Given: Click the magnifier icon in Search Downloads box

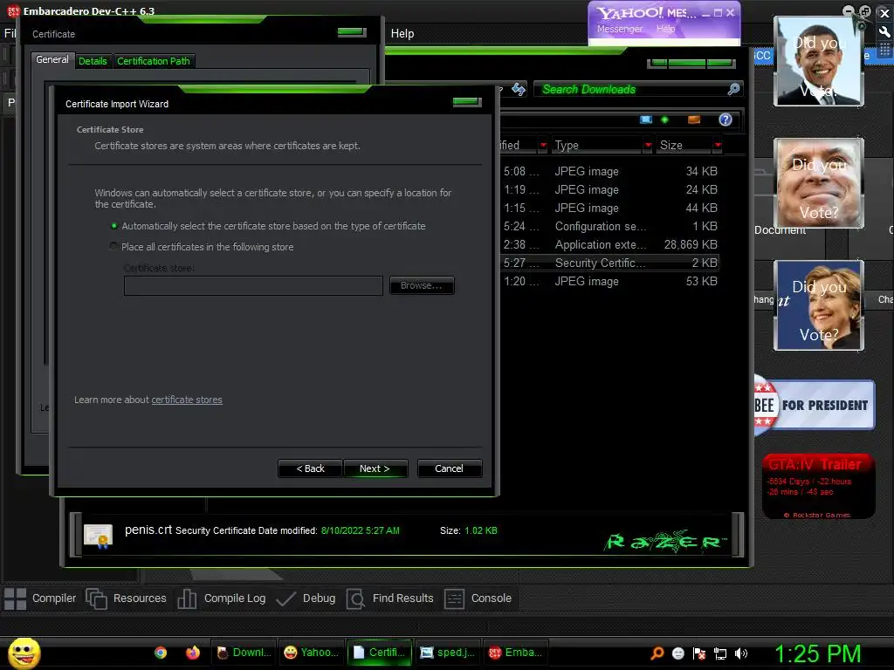Looking at the screenshot, I should tap(733, 89).
